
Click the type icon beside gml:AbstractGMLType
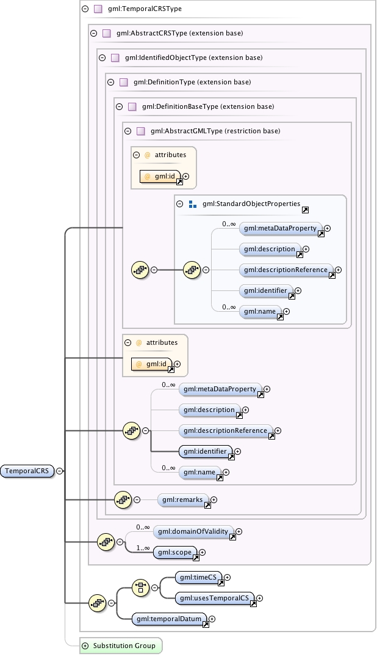[x=141, y=131]
